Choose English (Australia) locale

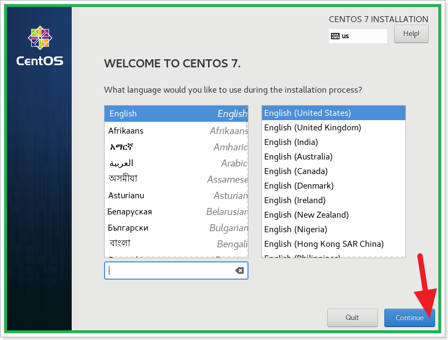333,157
